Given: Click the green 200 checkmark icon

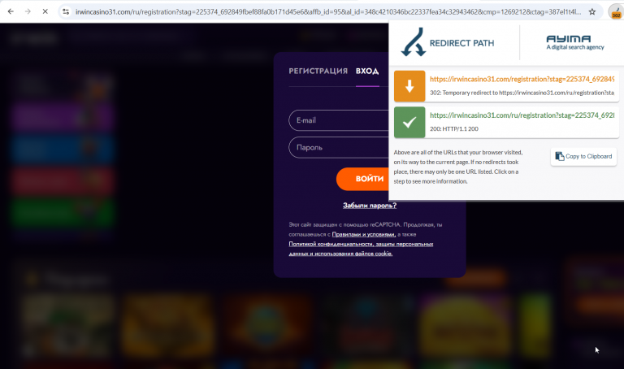Looking at the screenshot, I should [x=409, y=122].
